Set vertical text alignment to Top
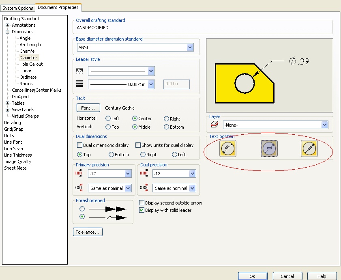This screenshot has height=280, width=341. click(x=108, y=127)
